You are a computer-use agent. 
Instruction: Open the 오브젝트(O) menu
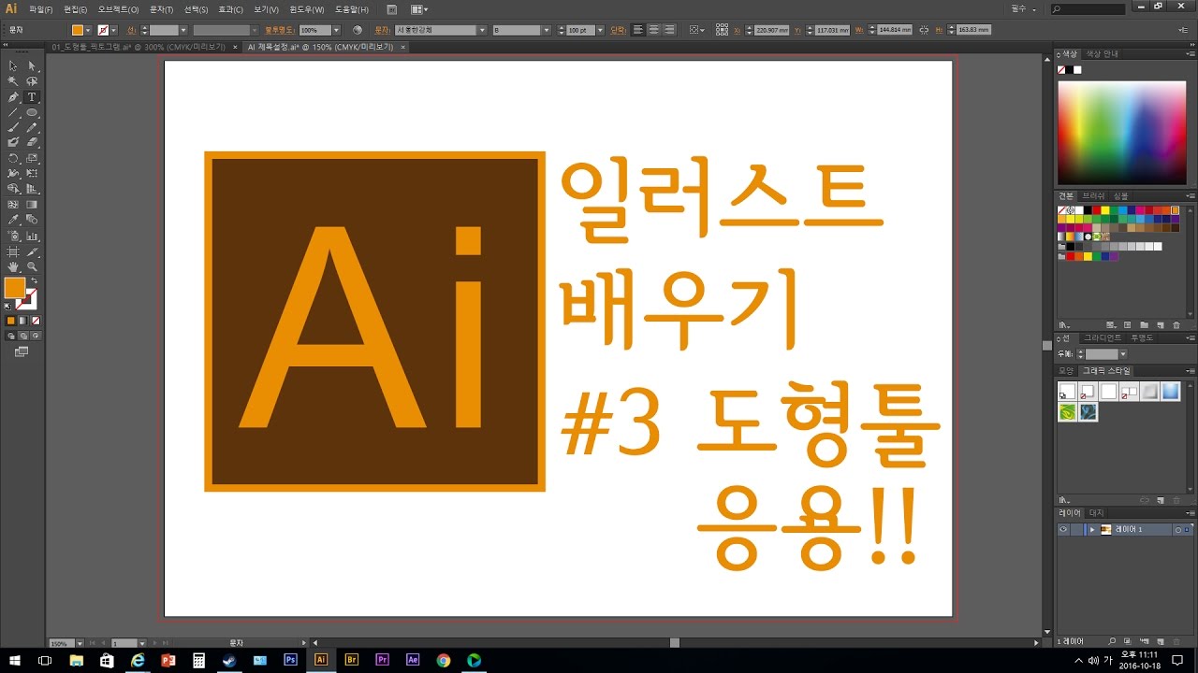pos(119,9)
